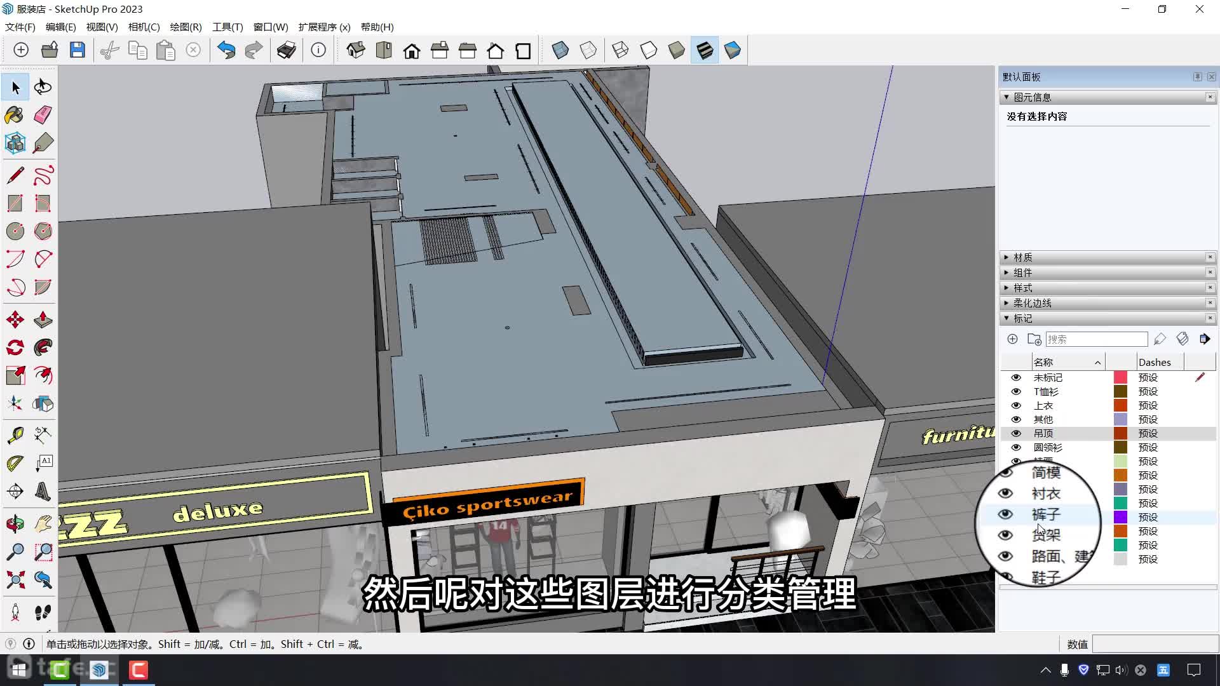Viewport: 1220px width, 686px height.
Task: Toggle visibility of T恤衫 tag
Action: coord(1016,391)
